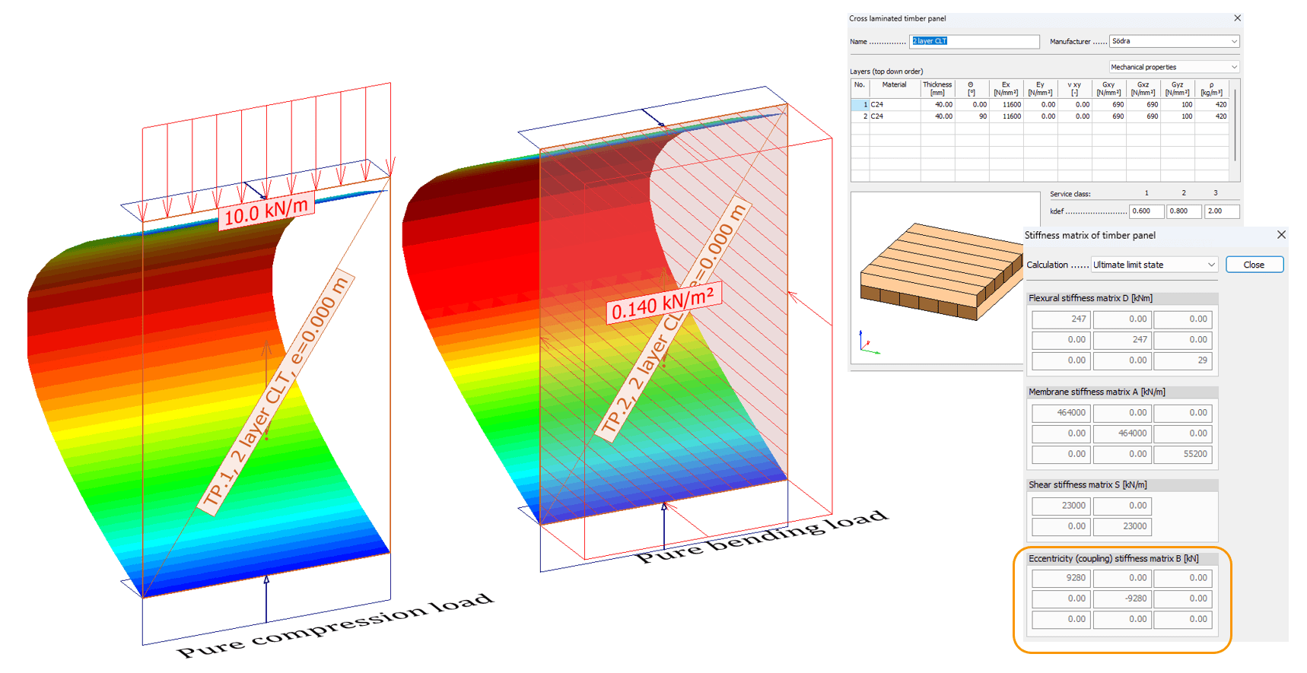Click the axis orientation icon in preview
This screenshot has width=1307, height=673.
(868, 343)
